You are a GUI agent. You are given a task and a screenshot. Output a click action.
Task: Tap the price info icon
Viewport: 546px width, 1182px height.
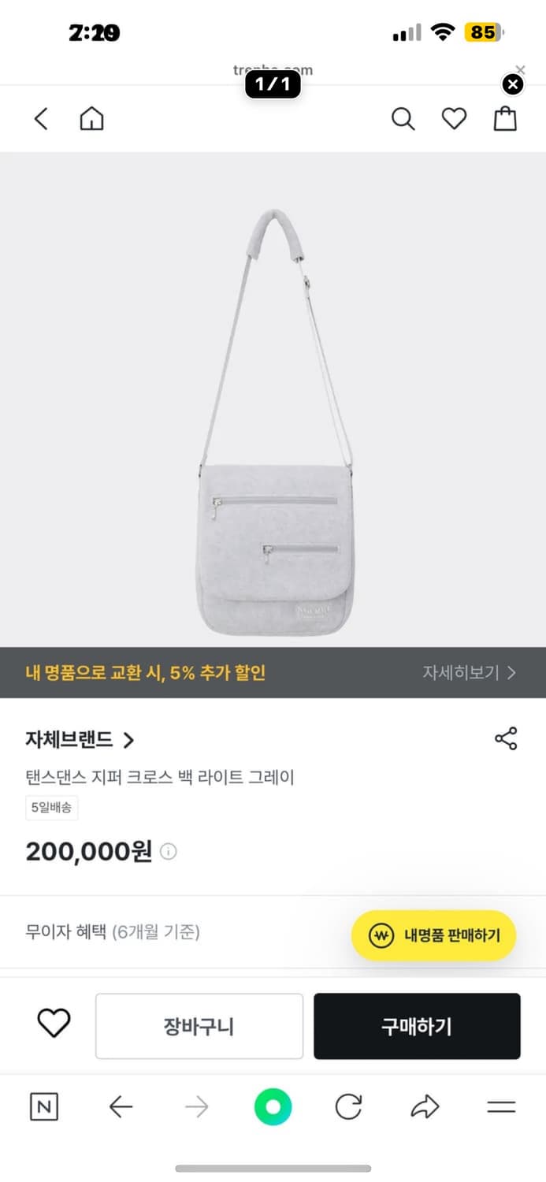point(169,851)
